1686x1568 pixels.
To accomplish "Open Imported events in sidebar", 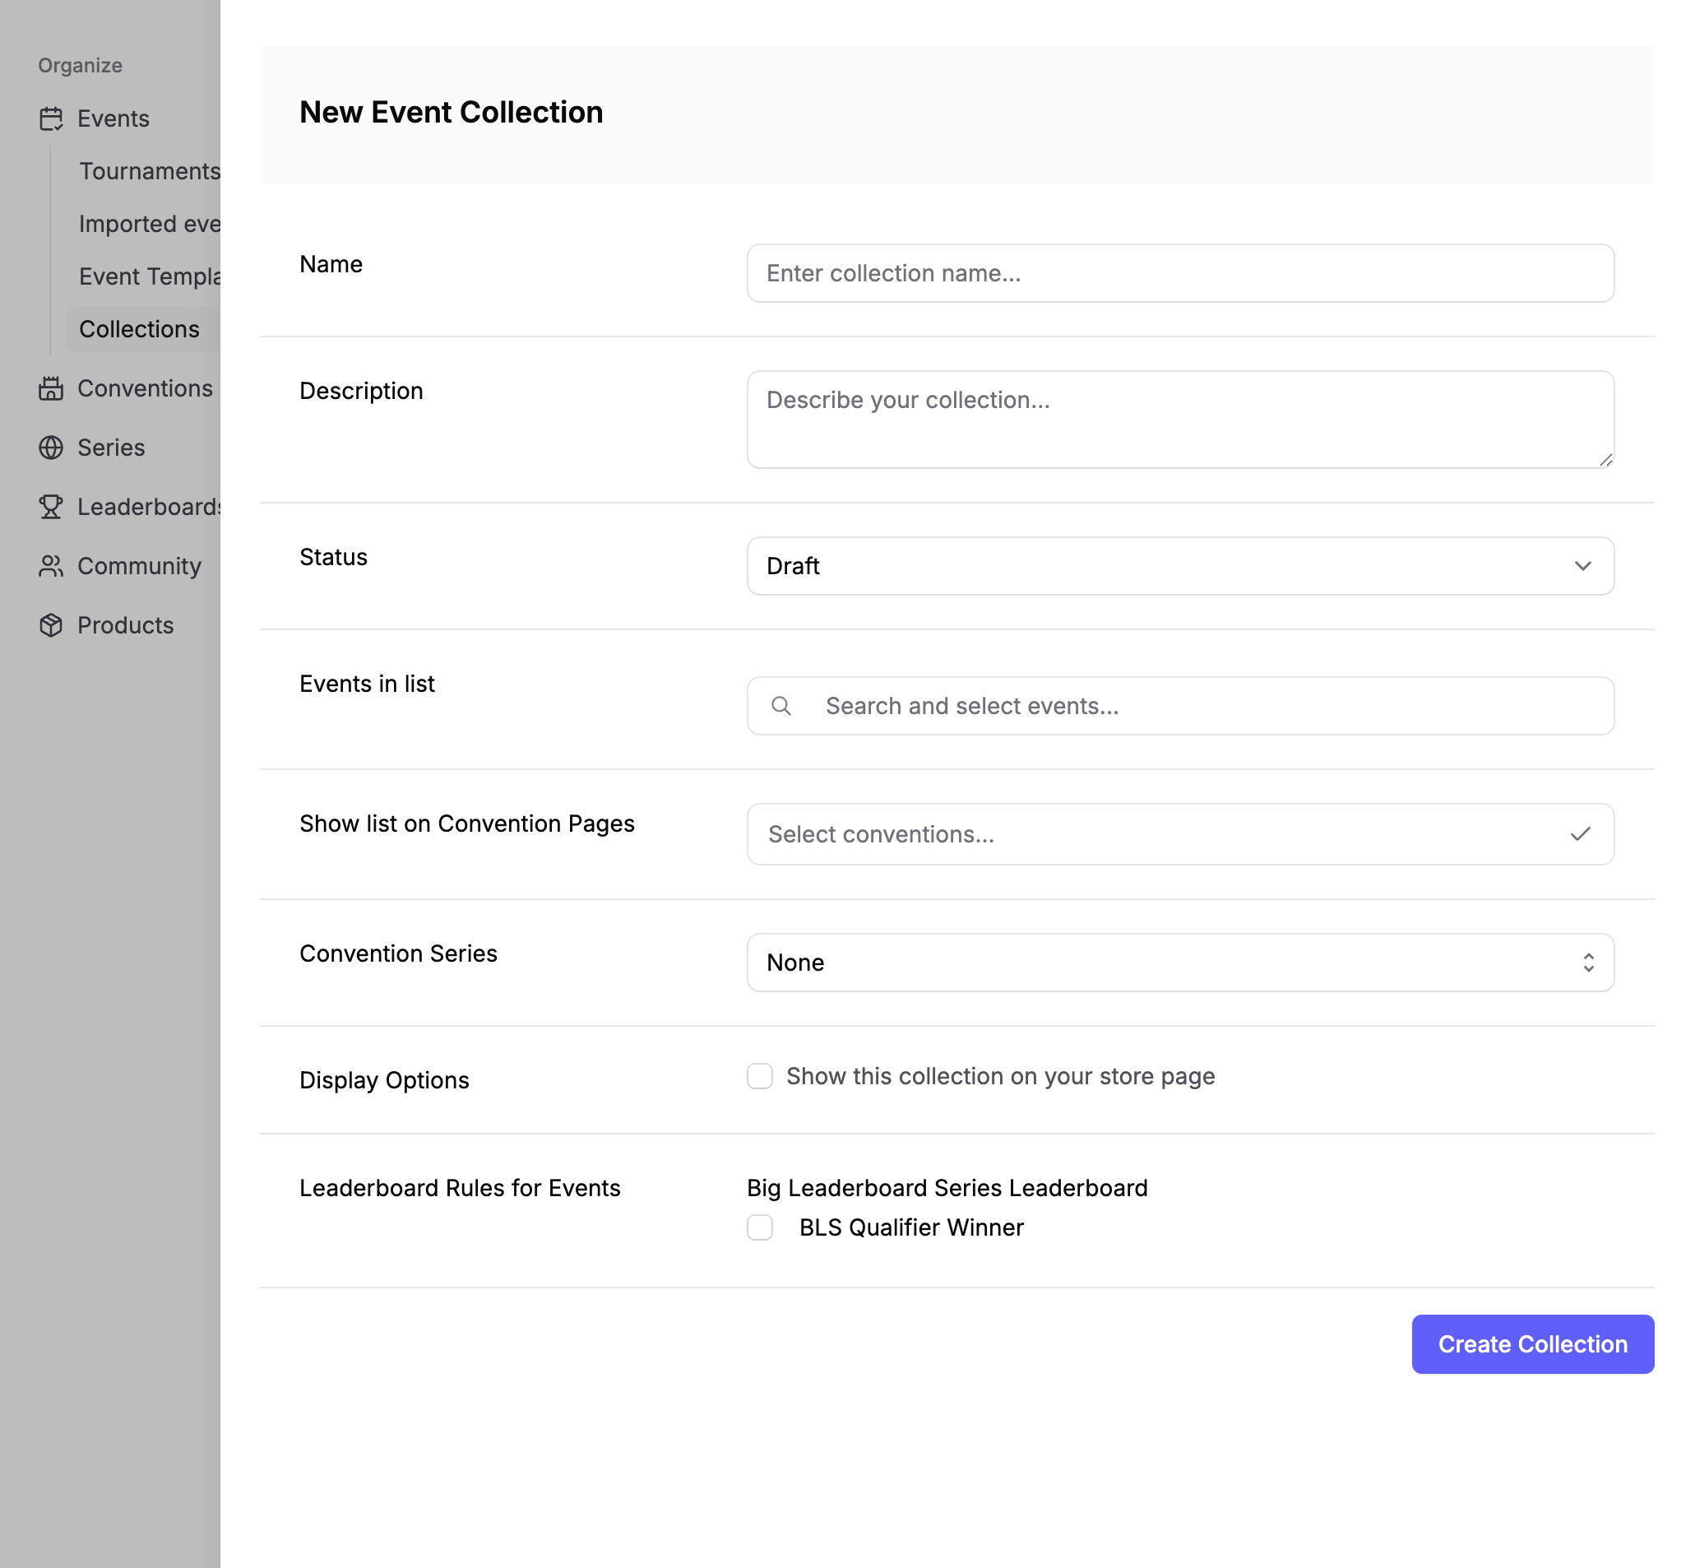I will click(149, 224).
